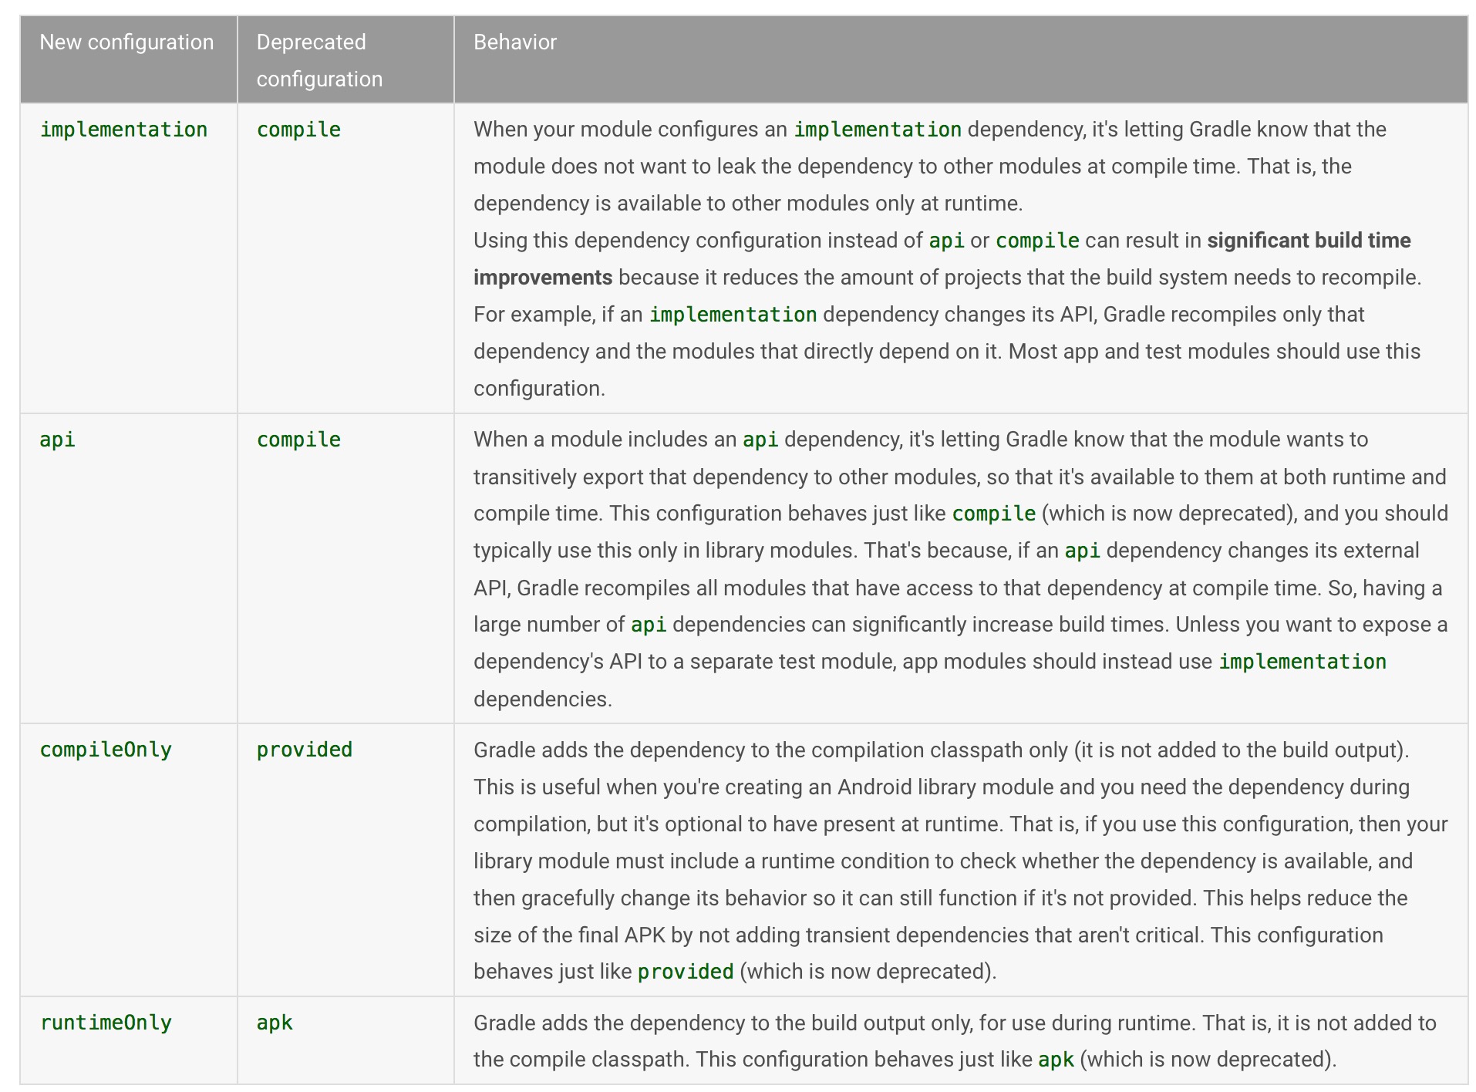
Task: Click the code word api after "instead of"
Action: tap(946, 241)
